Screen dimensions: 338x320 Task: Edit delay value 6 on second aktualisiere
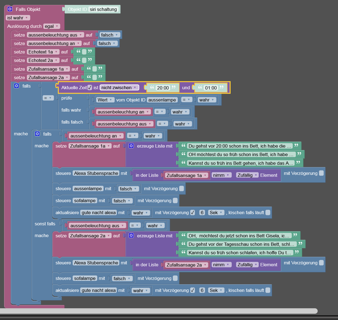click(202, 290)
